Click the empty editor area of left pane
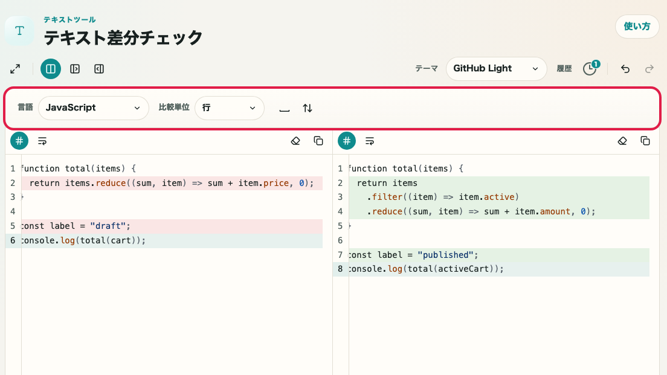667x375 pixels. click(x=172, y=310)
